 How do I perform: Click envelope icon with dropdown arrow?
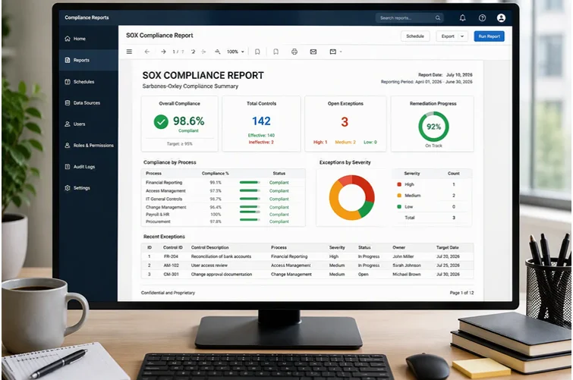coord(333,52)
